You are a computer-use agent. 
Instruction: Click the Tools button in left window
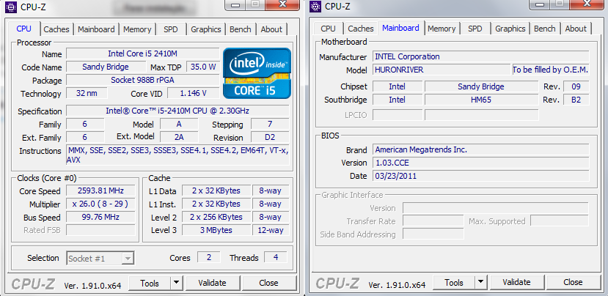pyautogui.click(x=150, y=284)
